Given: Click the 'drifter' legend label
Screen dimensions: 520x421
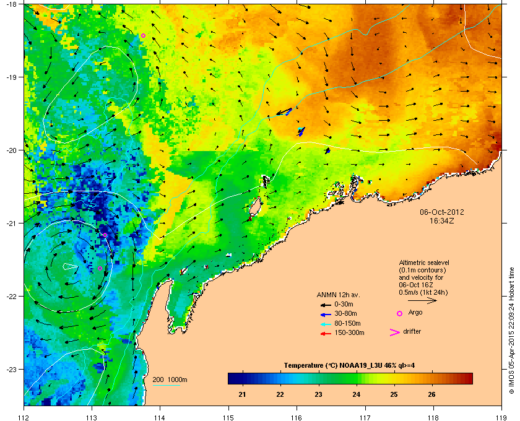Looking at the screenshot, I should click(x=412, y=331).
